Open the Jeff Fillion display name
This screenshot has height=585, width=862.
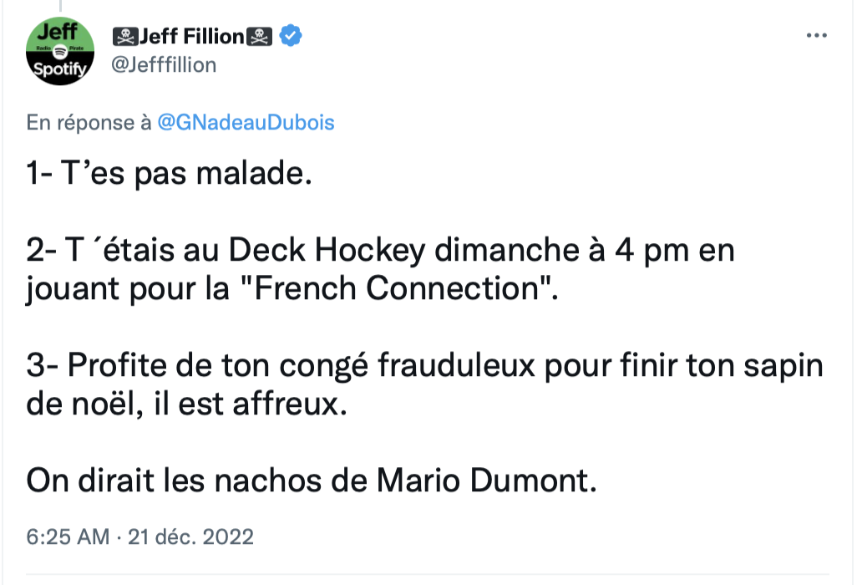click(192, 36)
